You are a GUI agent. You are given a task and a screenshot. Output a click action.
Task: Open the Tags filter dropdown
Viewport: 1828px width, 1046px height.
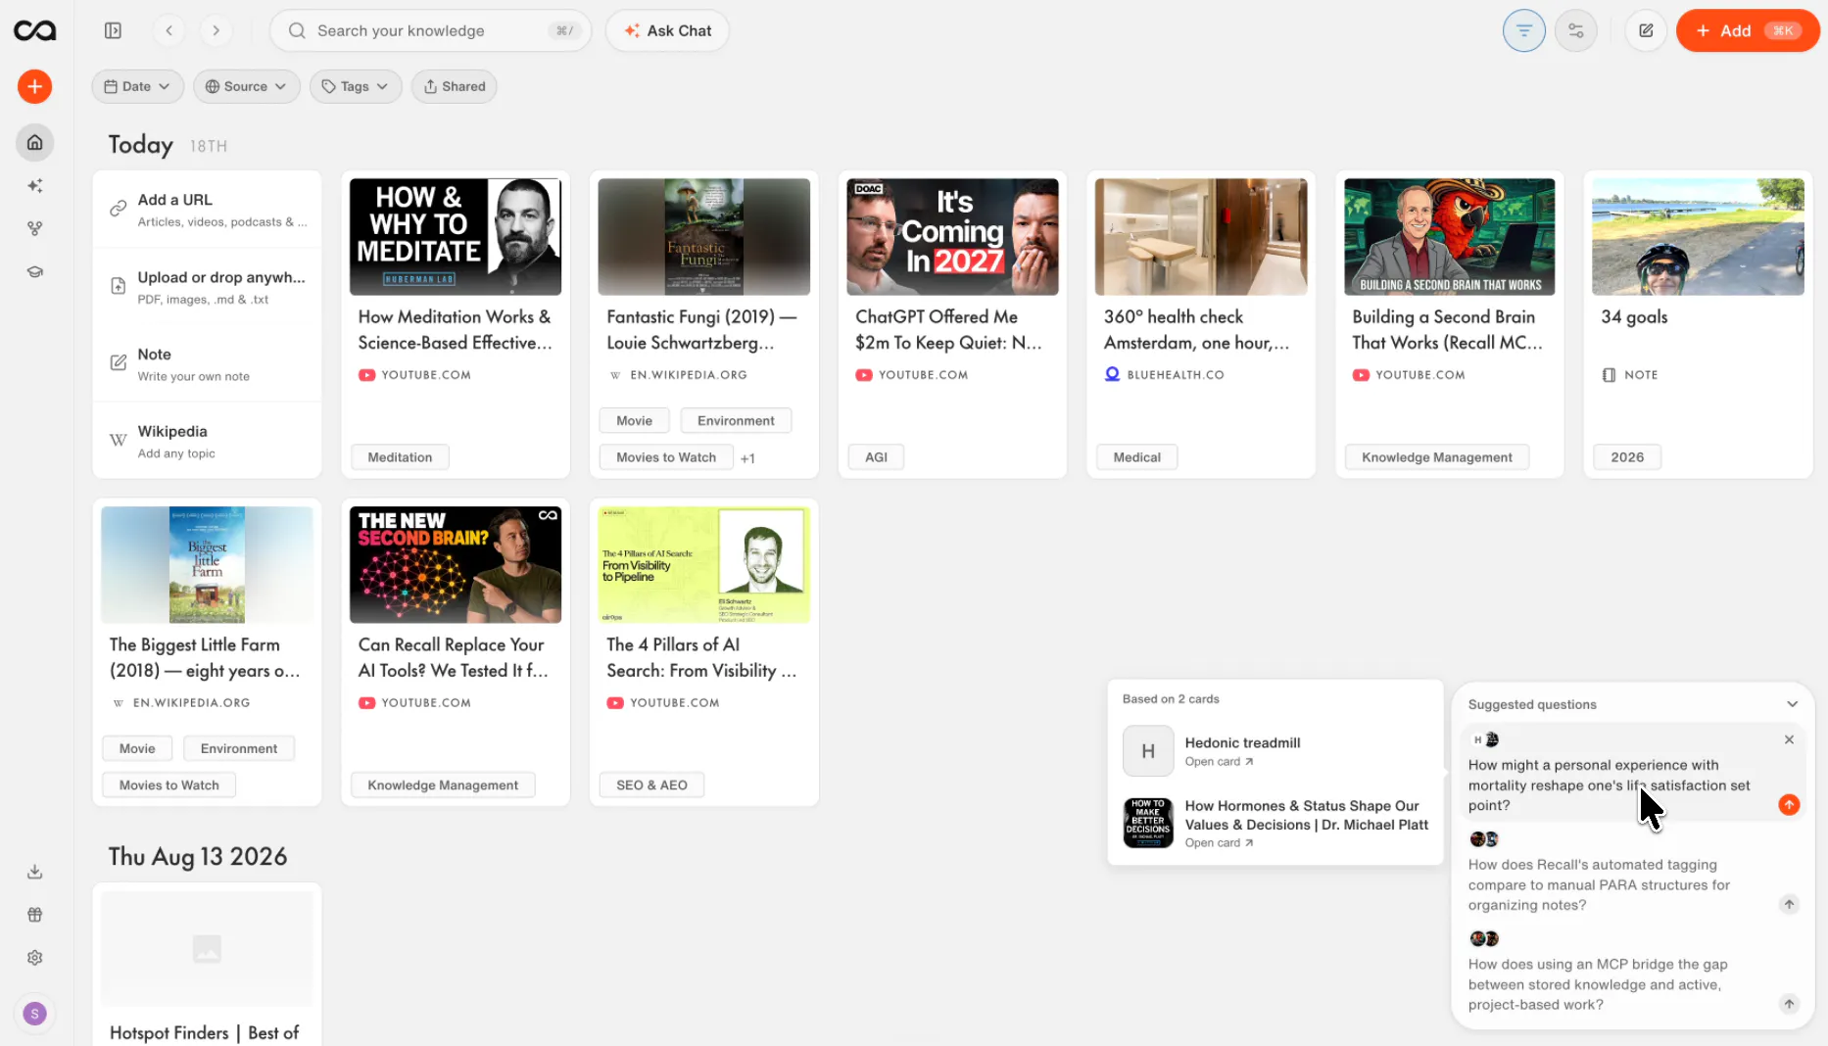click(356, 86)
